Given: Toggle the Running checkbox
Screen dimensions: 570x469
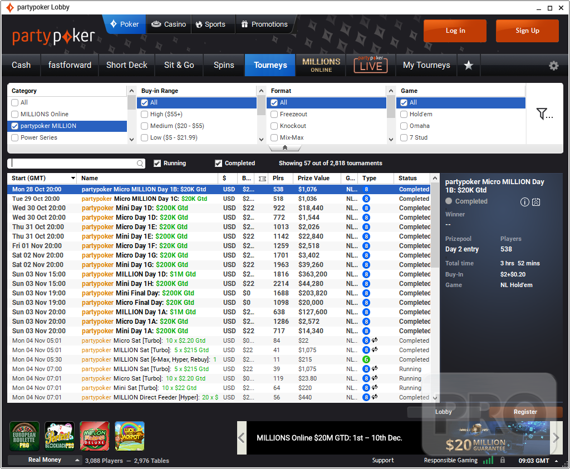Looking at the screenshot, I should click(157, 164).
